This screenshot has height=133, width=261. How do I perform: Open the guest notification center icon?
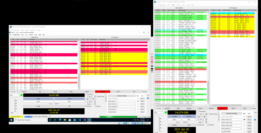(148, 120)
